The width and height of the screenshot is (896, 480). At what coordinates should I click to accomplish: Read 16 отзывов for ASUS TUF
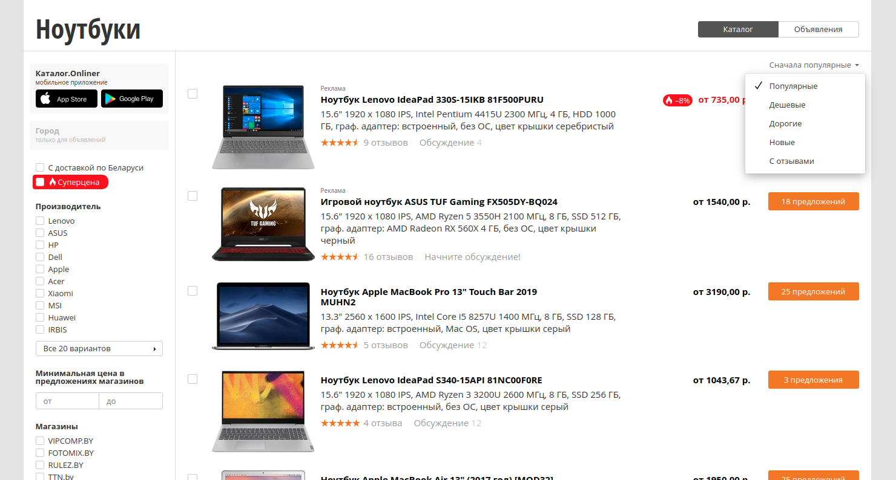[388, 257]
